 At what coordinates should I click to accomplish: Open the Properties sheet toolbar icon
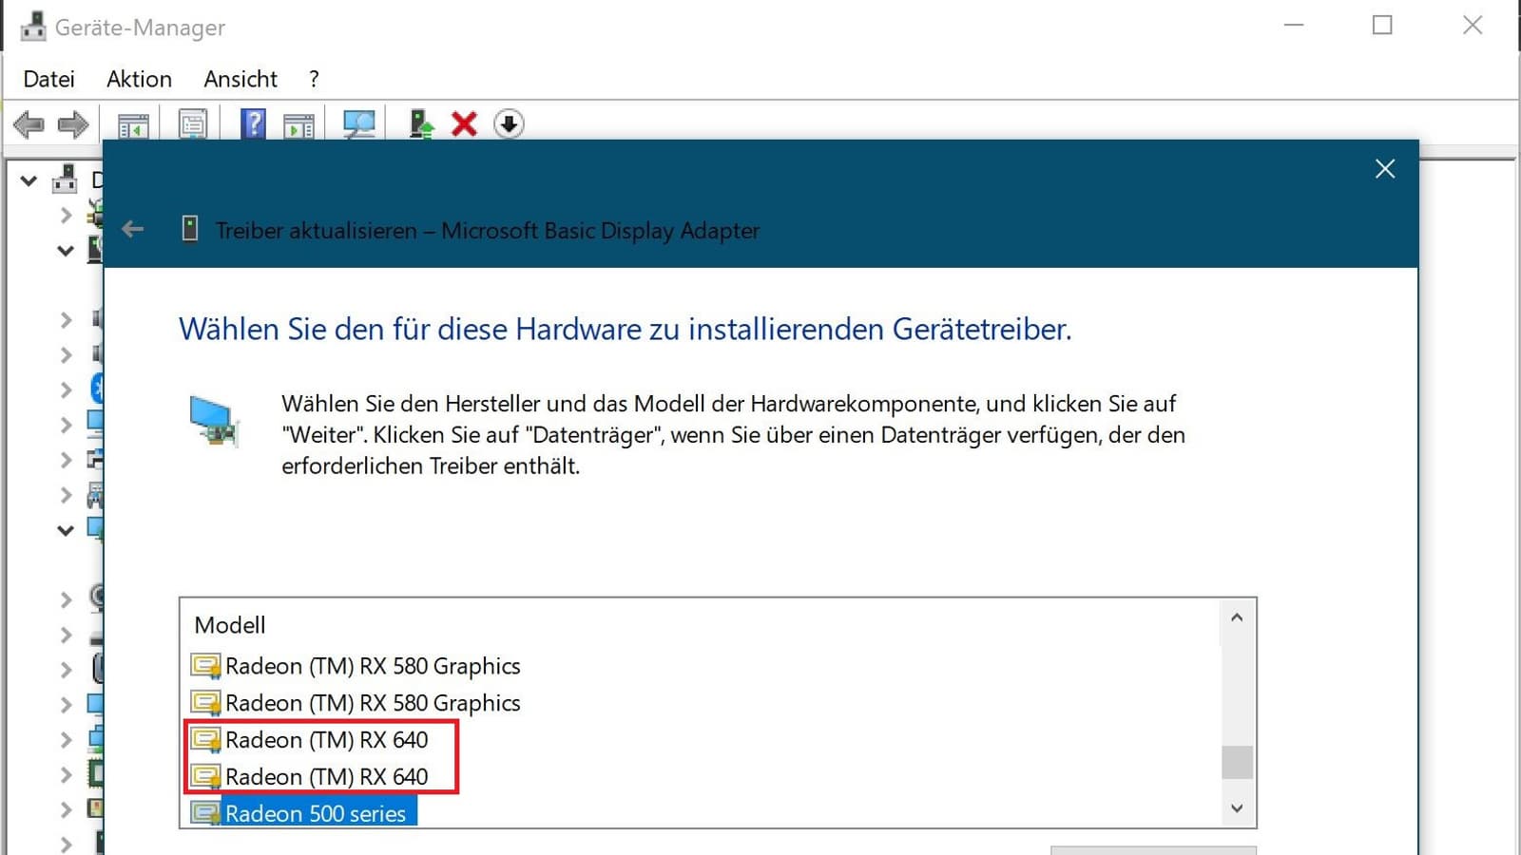click(193, 124)
